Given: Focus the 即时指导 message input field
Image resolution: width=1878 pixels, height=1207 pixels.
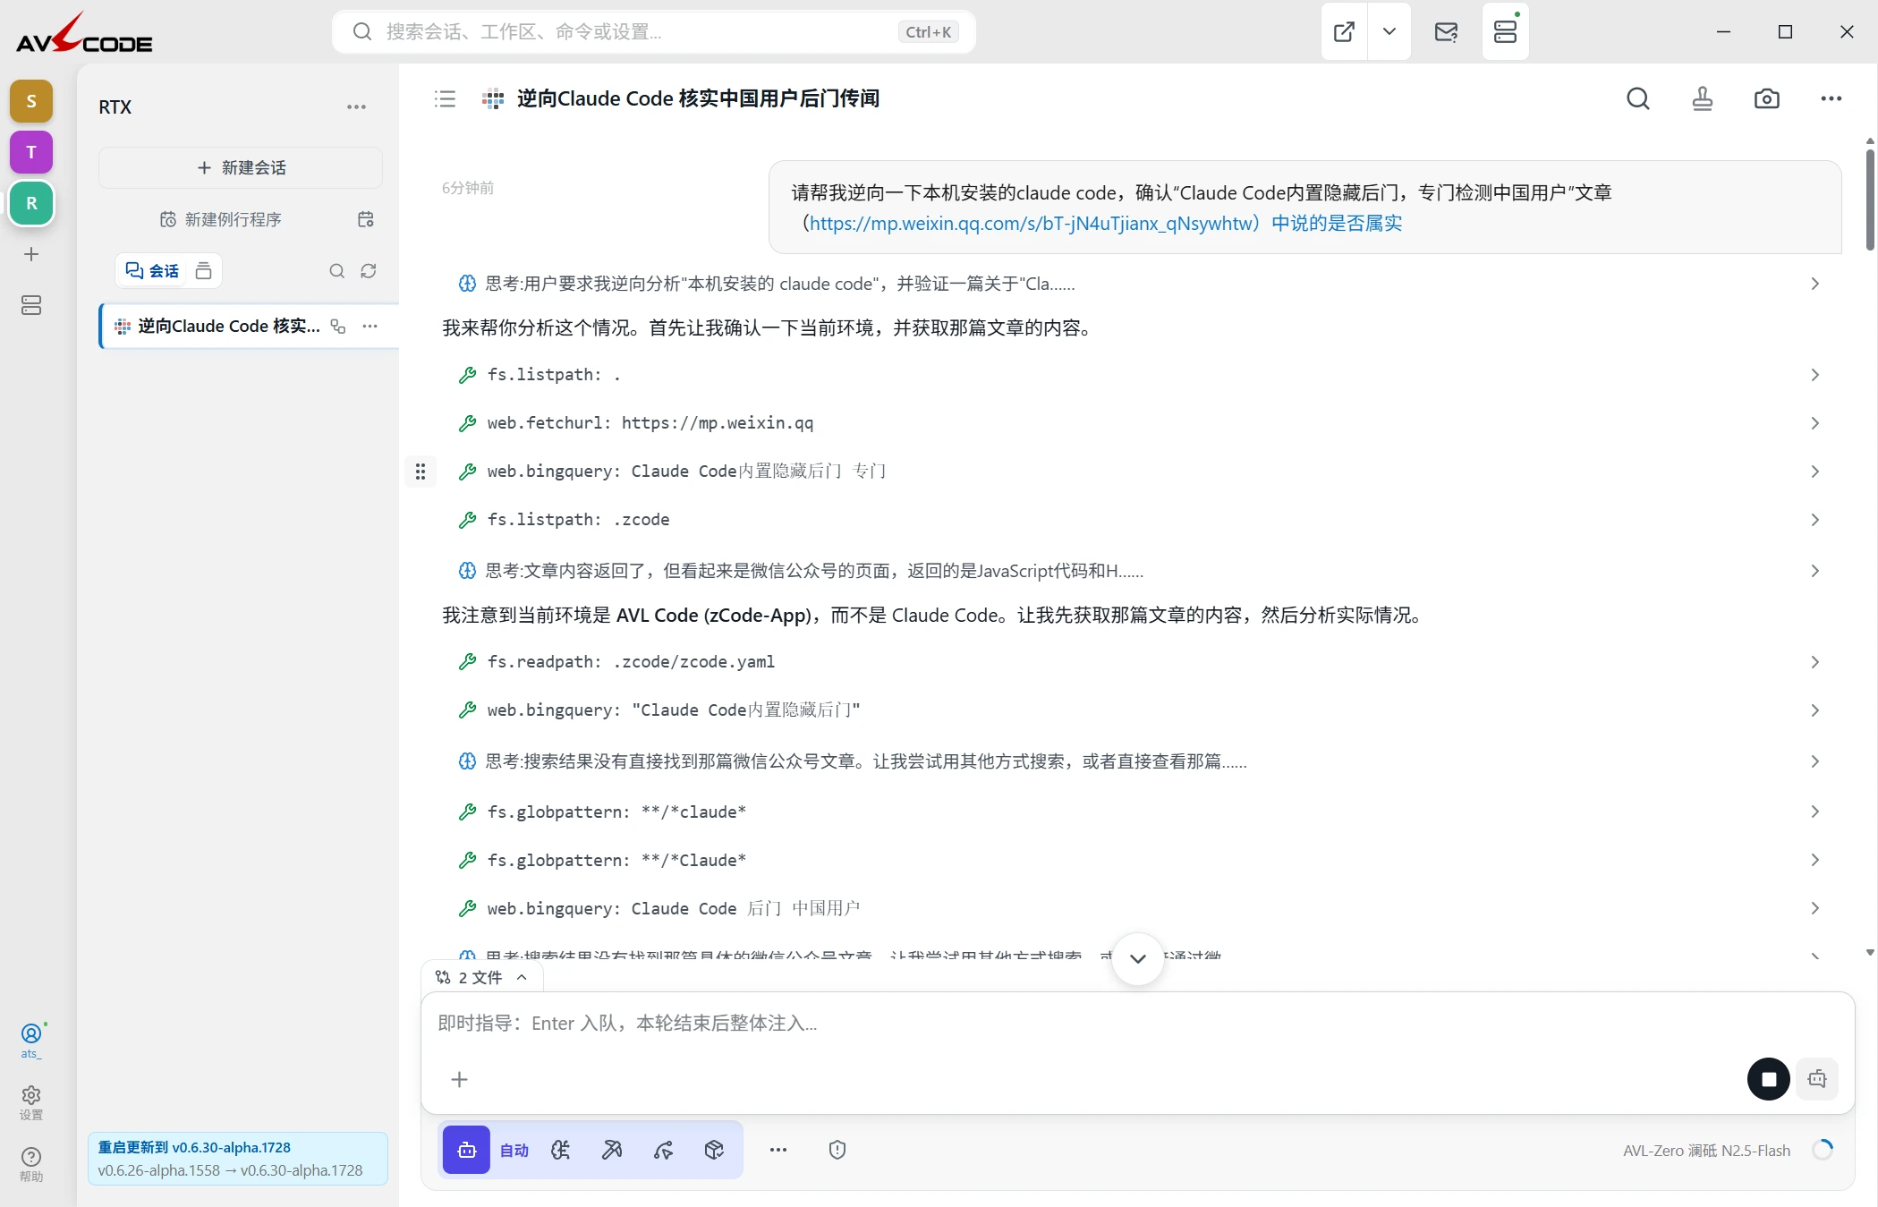Looking at the screenshot, I should pyautogui.click(x=1136, y=1024).
